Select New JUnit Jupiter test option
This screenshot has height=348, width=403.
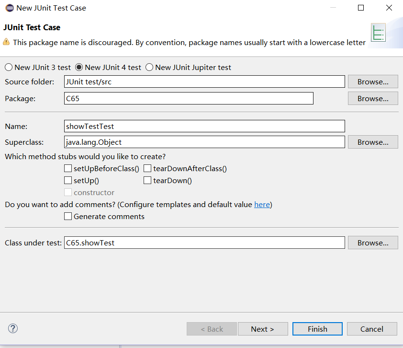[149, 68]
